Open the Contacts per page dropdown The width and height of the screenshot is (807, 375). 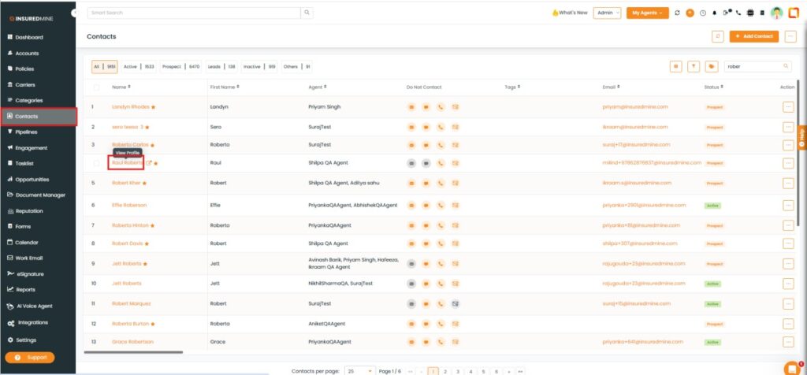click(360, 369)
